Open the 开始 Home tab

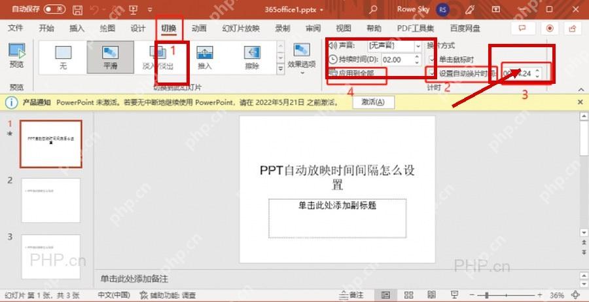[x=46, y=28]
